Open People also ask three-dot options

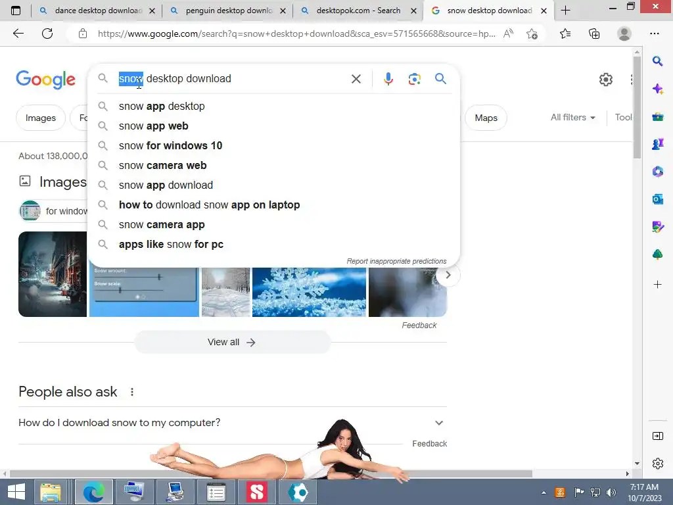(131, 392)
